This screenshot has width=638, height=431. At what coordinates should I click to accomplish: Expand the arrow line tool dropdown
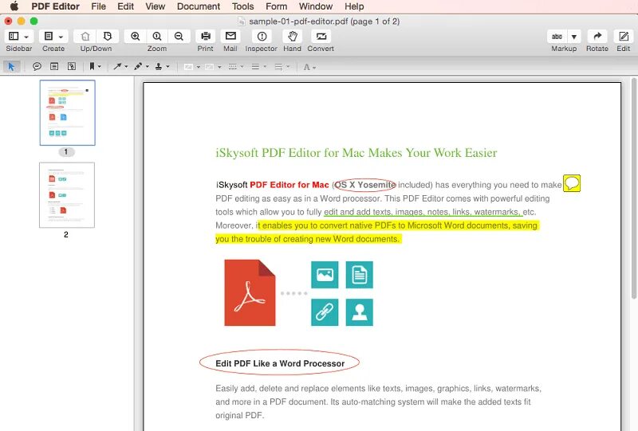(126, 67)
